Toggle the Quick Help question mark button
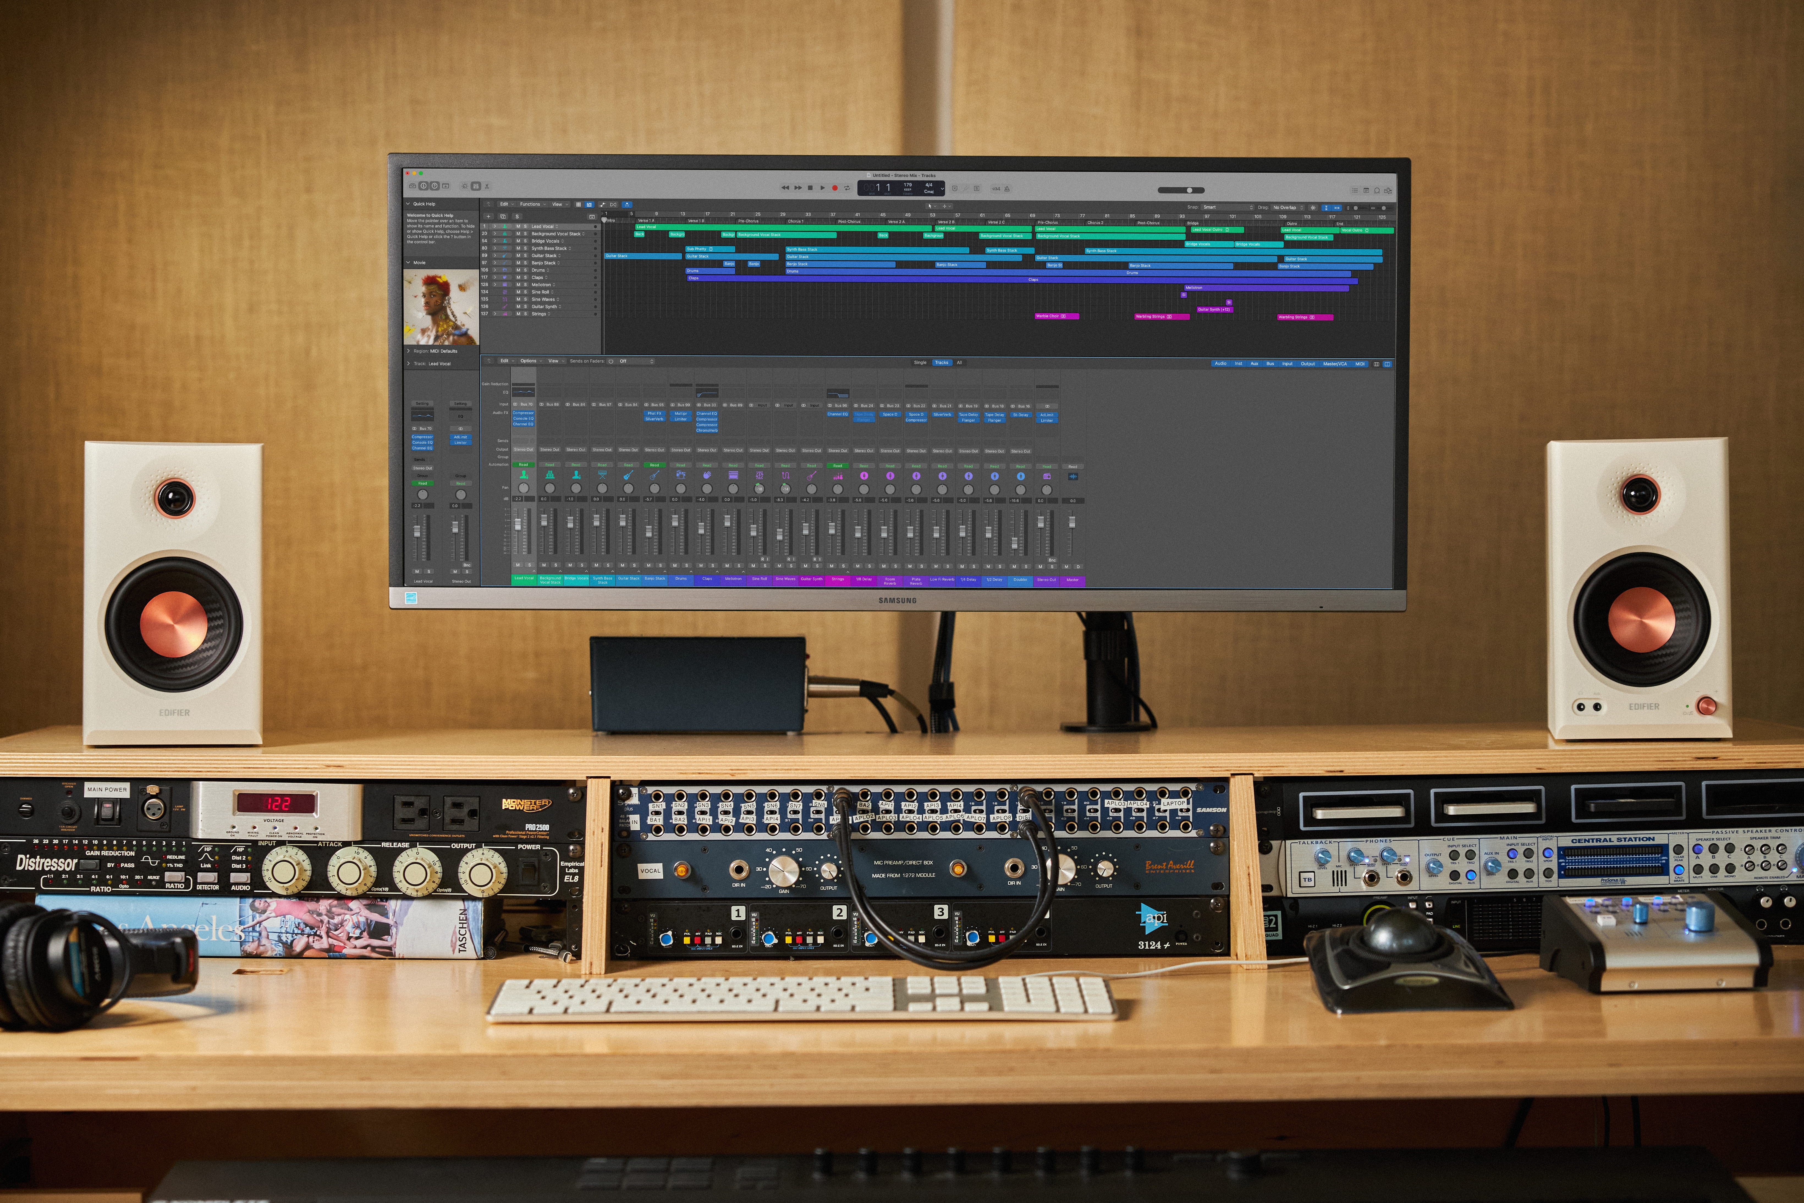Image resolution: width=1804 pixels, height=1203 pixels. pyautogui.click(x=434, y=186)
